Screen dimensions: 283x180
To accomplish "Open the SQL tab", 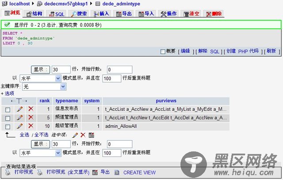I will click(57, 14).
